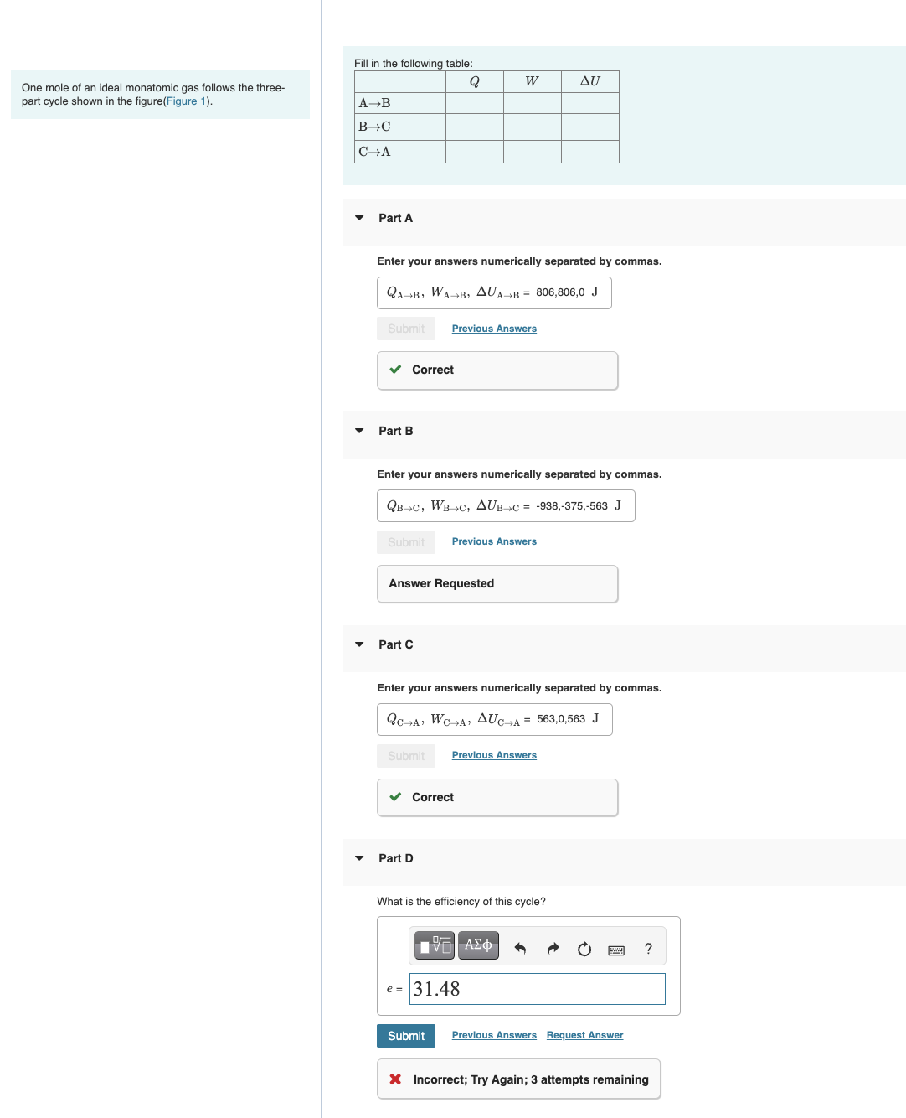Click the Q cell in the A→B row
The width and height of the screenshot is (906, 1118).
[x=475, y=102]
